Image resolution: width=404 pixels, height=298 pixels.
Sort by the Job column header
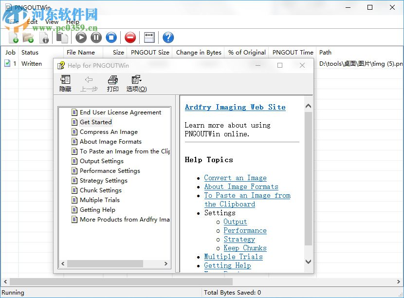point(10,52)
